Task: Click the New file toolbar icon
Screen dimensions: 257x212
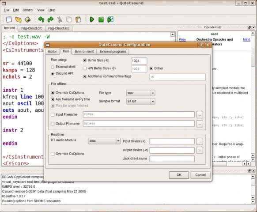Action: [9, 19]
